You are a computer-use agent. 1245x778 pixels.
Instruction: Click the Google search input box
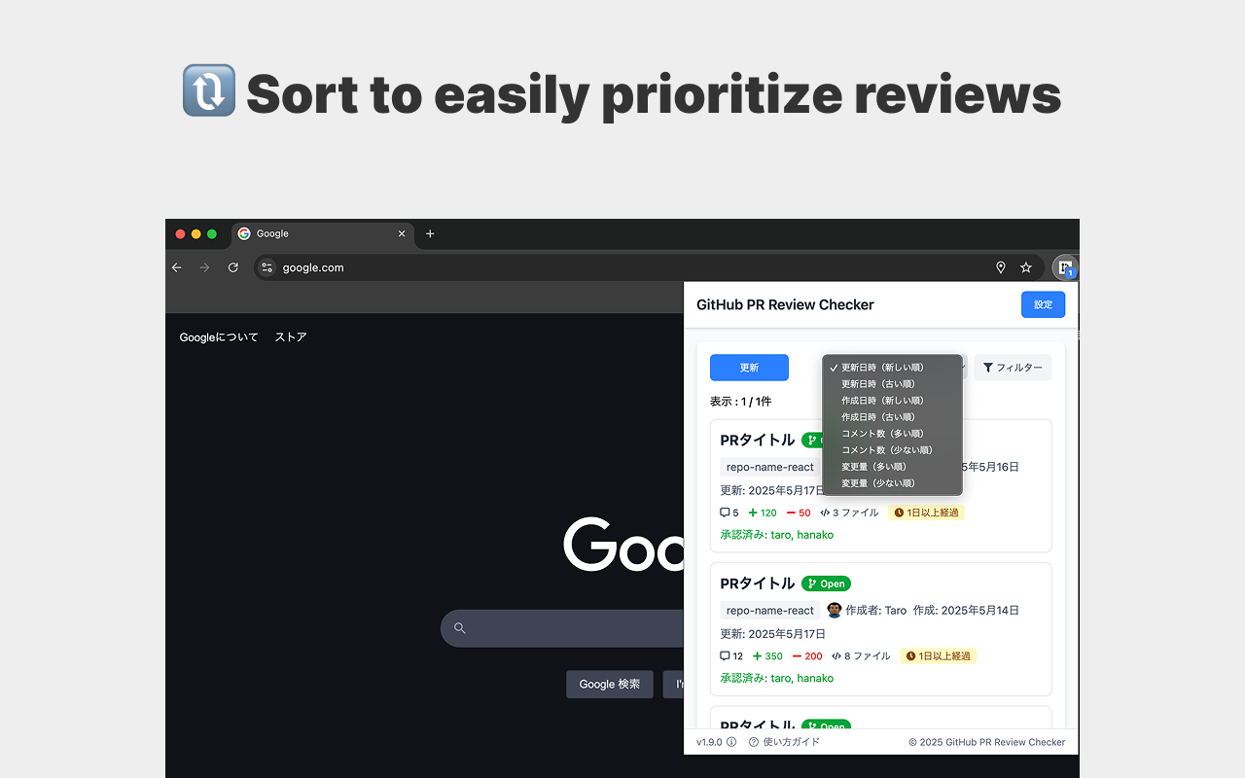point(562,628)
